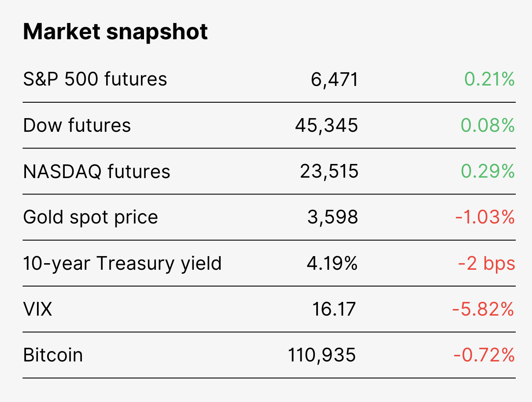Image resolution: width=532 pixels, height=402 pixels.
Task: Click the green 0.08% change
Action: click(488, 125)
